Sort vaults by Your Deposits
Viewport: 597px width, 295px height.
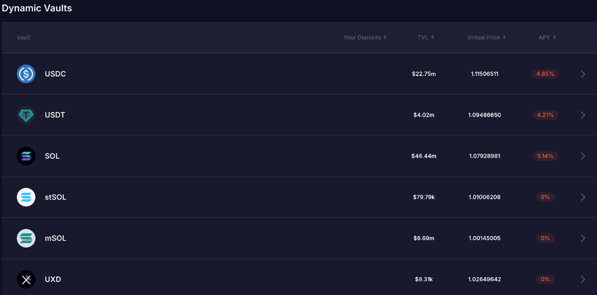click(x=364, y=38)
